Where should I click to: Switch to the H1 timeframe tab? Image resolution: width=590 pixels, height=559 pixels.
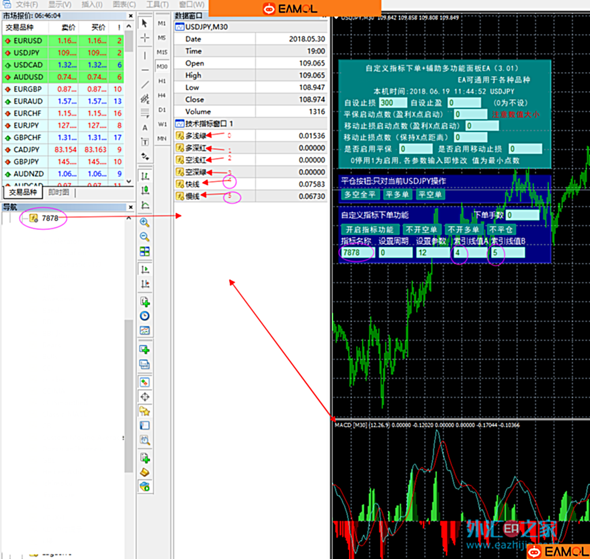point(162,81)
